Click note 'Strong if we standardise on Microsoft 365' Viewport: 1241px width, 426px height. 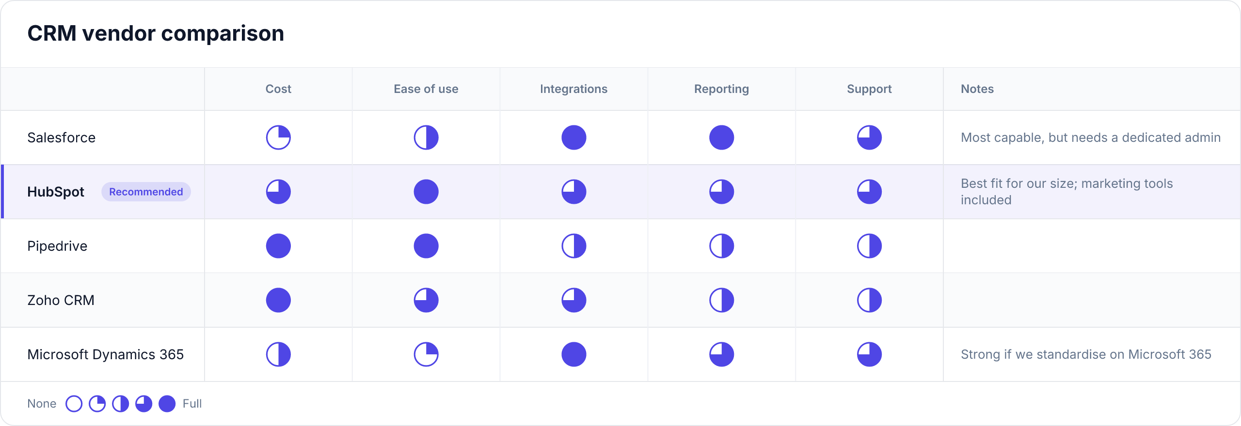pos(1086,354)
